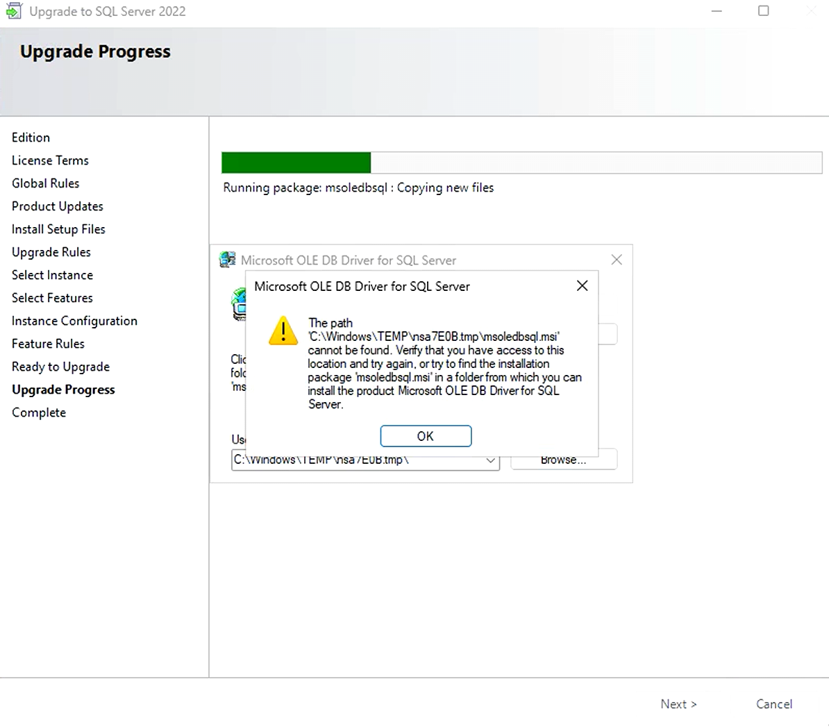Click inside the temp folder path field
This screenshot has height=727, width=829.
[x=347, y=459]
